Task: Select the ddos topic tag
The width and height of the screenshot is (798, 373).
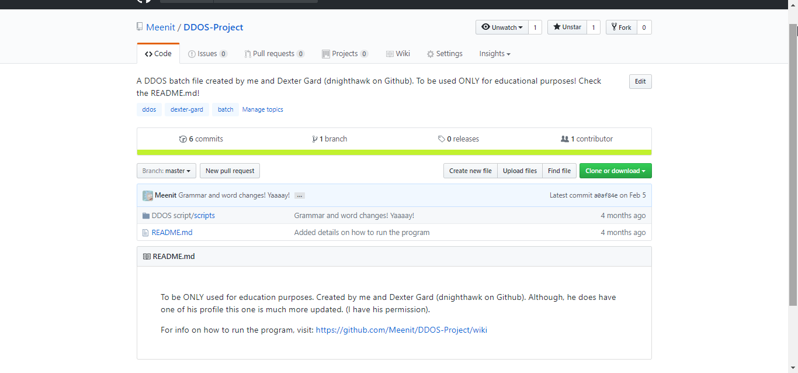Action: 149,109
